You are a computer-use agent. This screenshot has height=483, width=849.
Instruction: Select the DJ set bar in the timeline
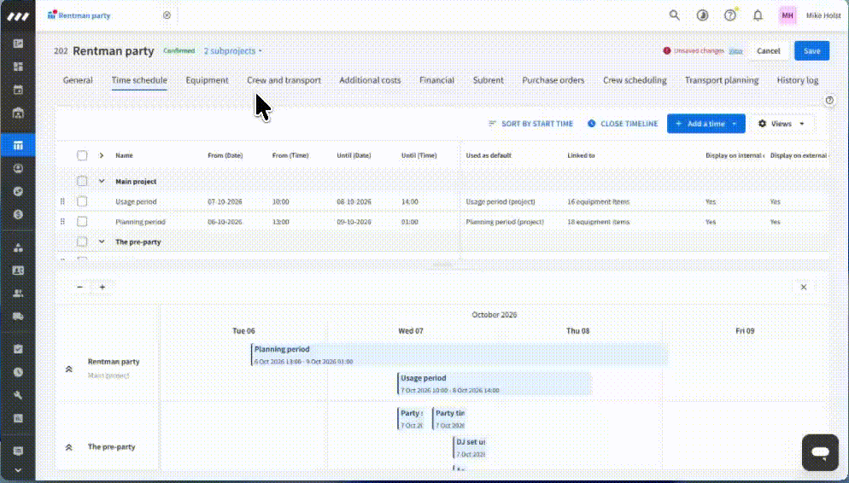point(470,448)
